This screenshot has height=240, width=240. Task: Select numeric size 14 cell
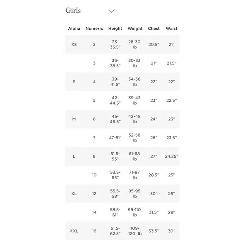pos(94,212)
